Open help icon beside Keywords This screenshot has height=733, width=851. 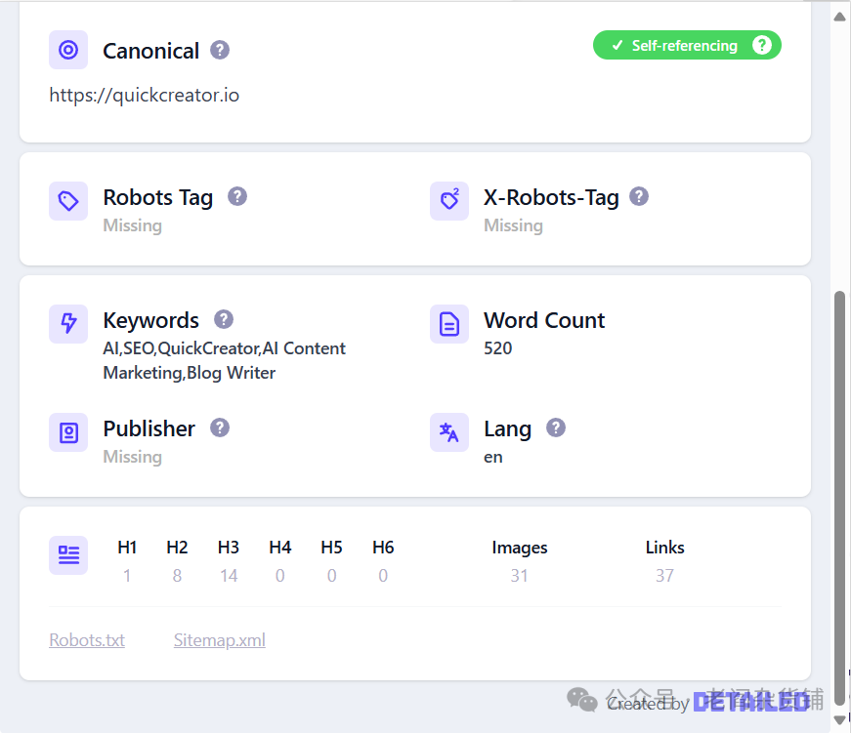point(224,319)
